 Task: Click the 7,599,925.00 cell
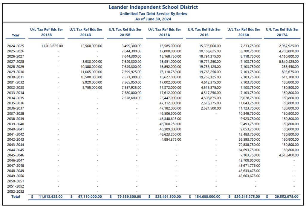point(131,72)
